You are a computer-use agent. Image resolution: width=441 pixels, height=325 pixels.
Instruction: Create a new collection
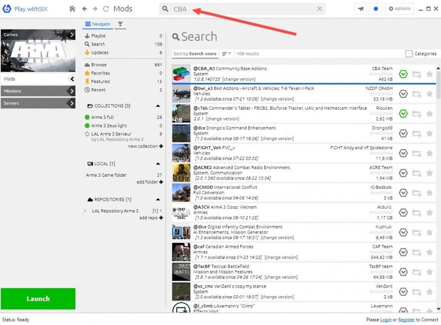click(146, 146)
